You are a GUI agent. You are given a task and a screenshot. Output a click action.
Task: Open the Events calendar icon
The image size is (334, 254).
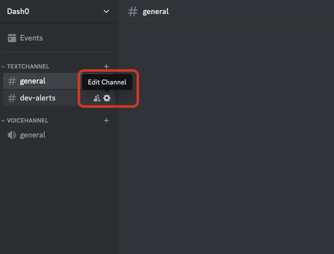click(x=12, y=38)
